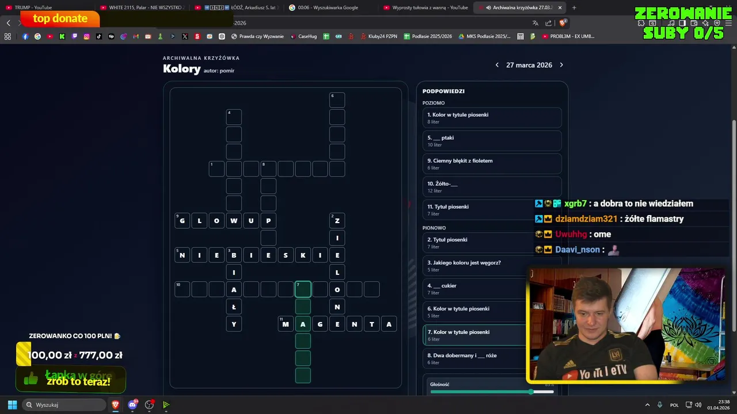Select clue 7. Kolor w tytule piosenki, 6 liter
The image size is (737, 414).
click(x=474, y=335)
